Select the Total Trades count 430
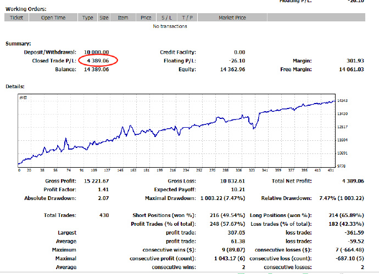Screen dimensions: 379x274 103,215
